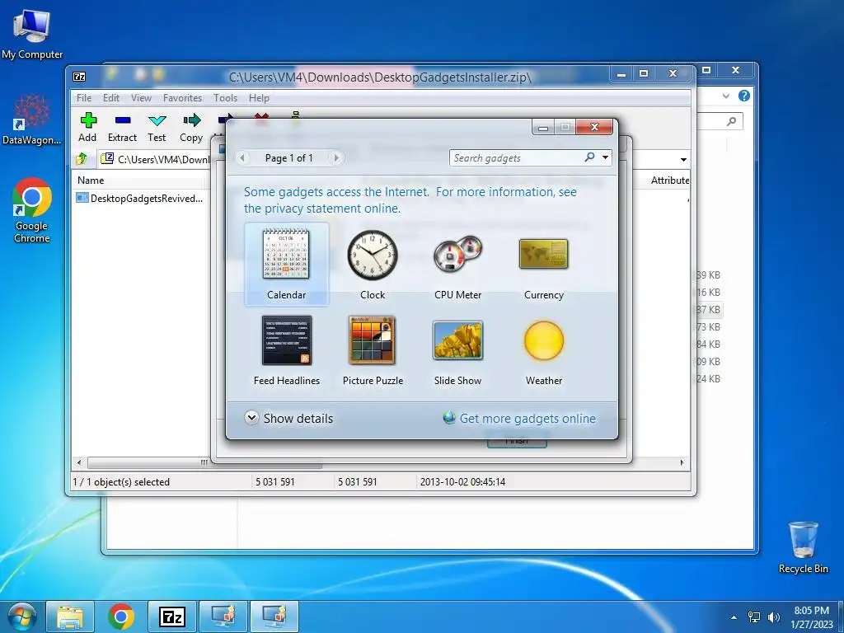The height and width of the screenshot is (633, 844).
Task: Click the taskbar clock showing 8:05 PM
Action: (811, 617)
